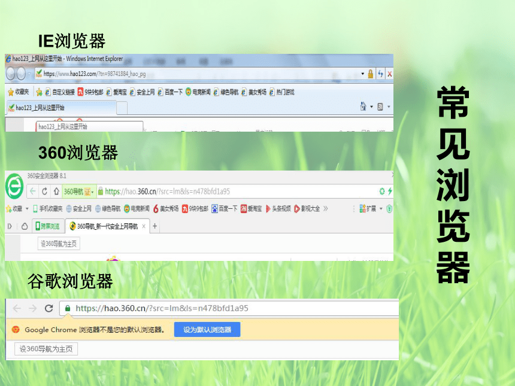Viewport: 515px width, 386px height.
Task: Click the IE security lock icon
Action: click(x=371, y=74)
